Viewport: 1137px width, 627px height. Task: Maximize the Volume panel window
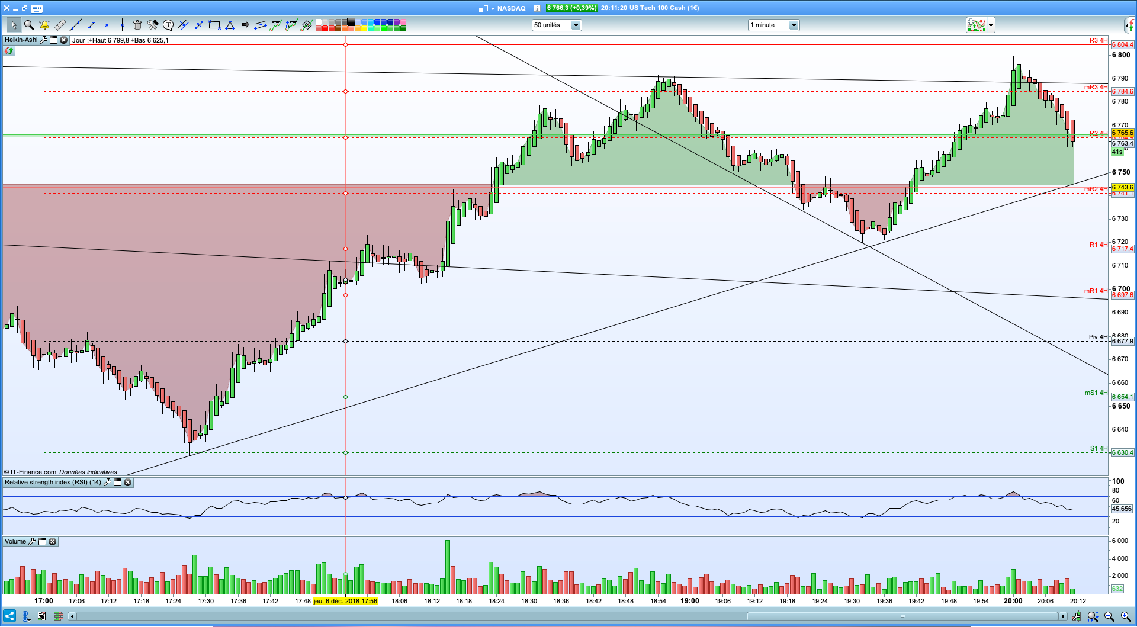[x=43, y=542]
